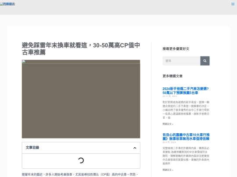Screen dimensions: 237x177
Task: Click the date under 2024新手爸媽 article
Action: pyautogui.click(x=169, y=96)
